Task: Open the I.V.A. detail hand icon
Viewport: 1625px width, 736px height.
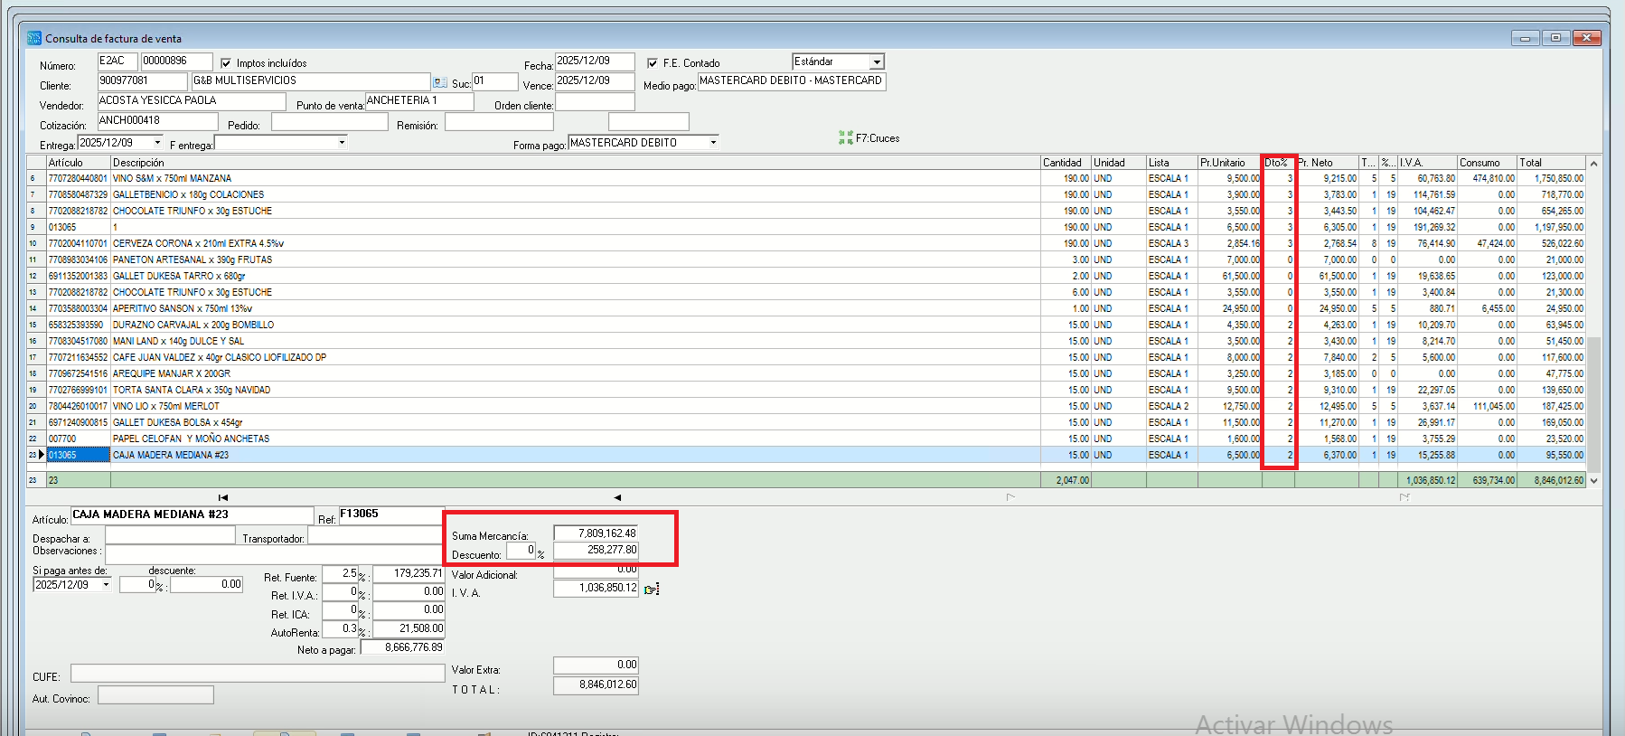Action: (652, 590)
